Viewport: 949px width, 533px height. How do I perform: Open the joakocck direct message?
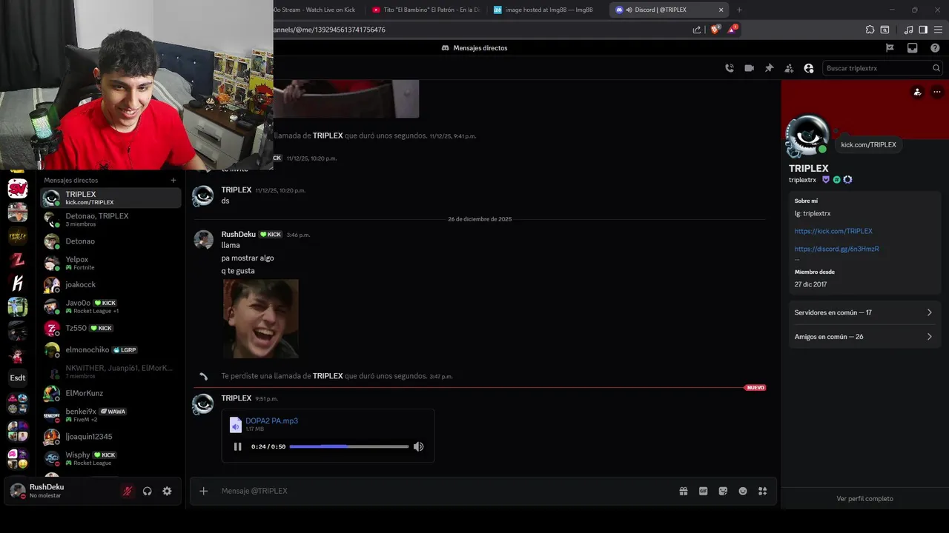click(x=110, y=284)
